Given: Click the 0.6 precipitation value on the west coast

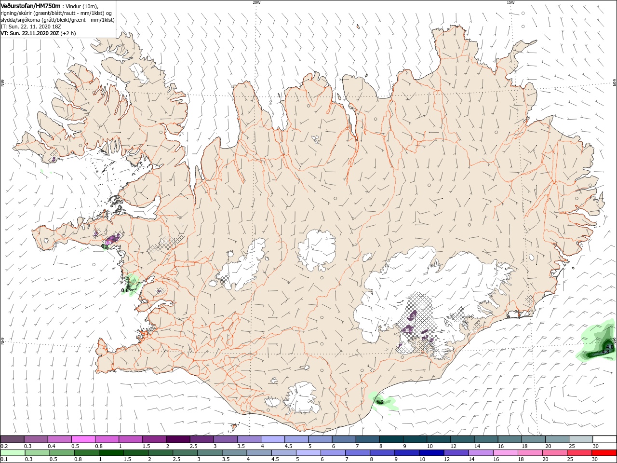Looking at the screenshot, I should coord(125,290).
